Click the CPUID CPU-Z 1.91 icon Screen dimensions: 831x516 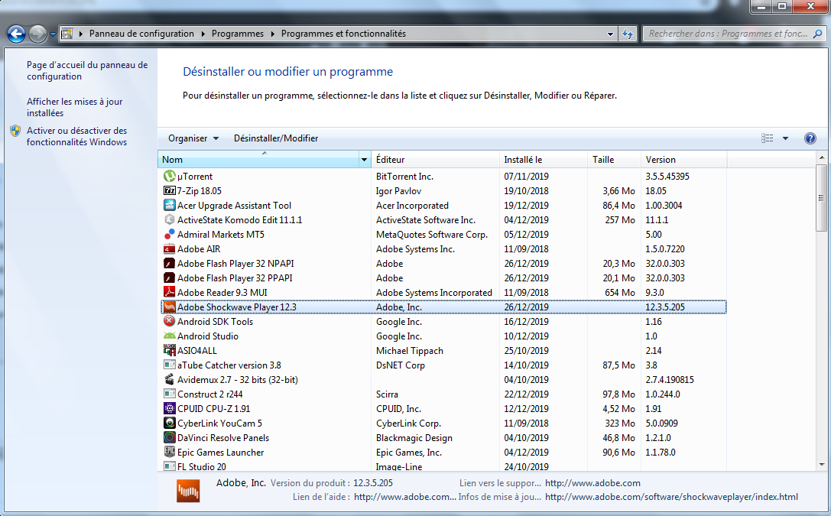[169, 408]
